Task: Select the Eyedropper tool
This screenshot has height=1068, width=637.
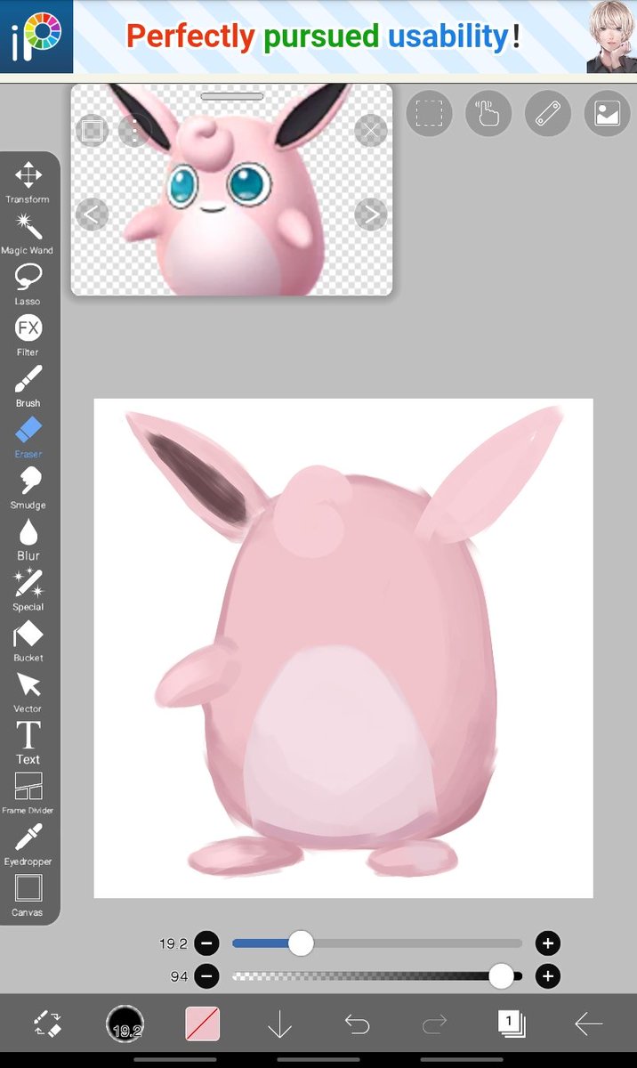Action: (28, 845)
